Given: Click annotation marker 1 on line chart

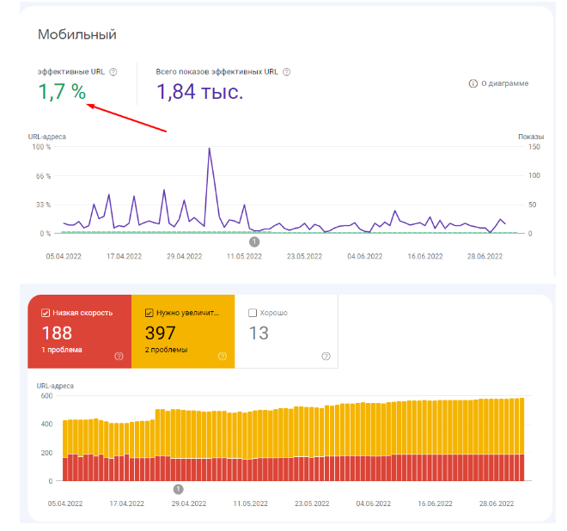Looking at the screenshot, I should point(254,241).
